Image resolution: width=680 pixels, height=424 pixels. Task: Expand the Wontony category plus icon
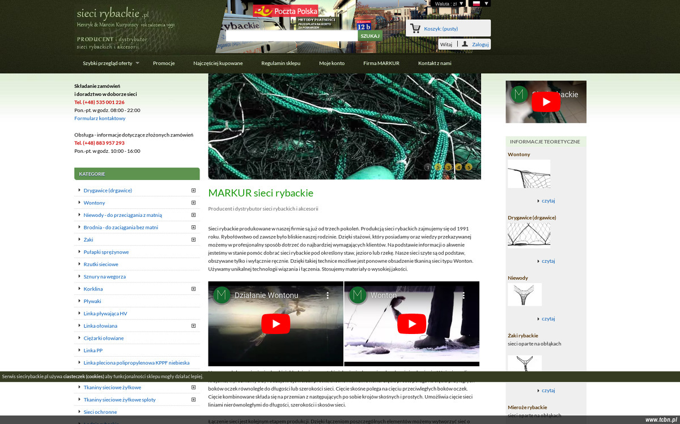tap(193, 203)
